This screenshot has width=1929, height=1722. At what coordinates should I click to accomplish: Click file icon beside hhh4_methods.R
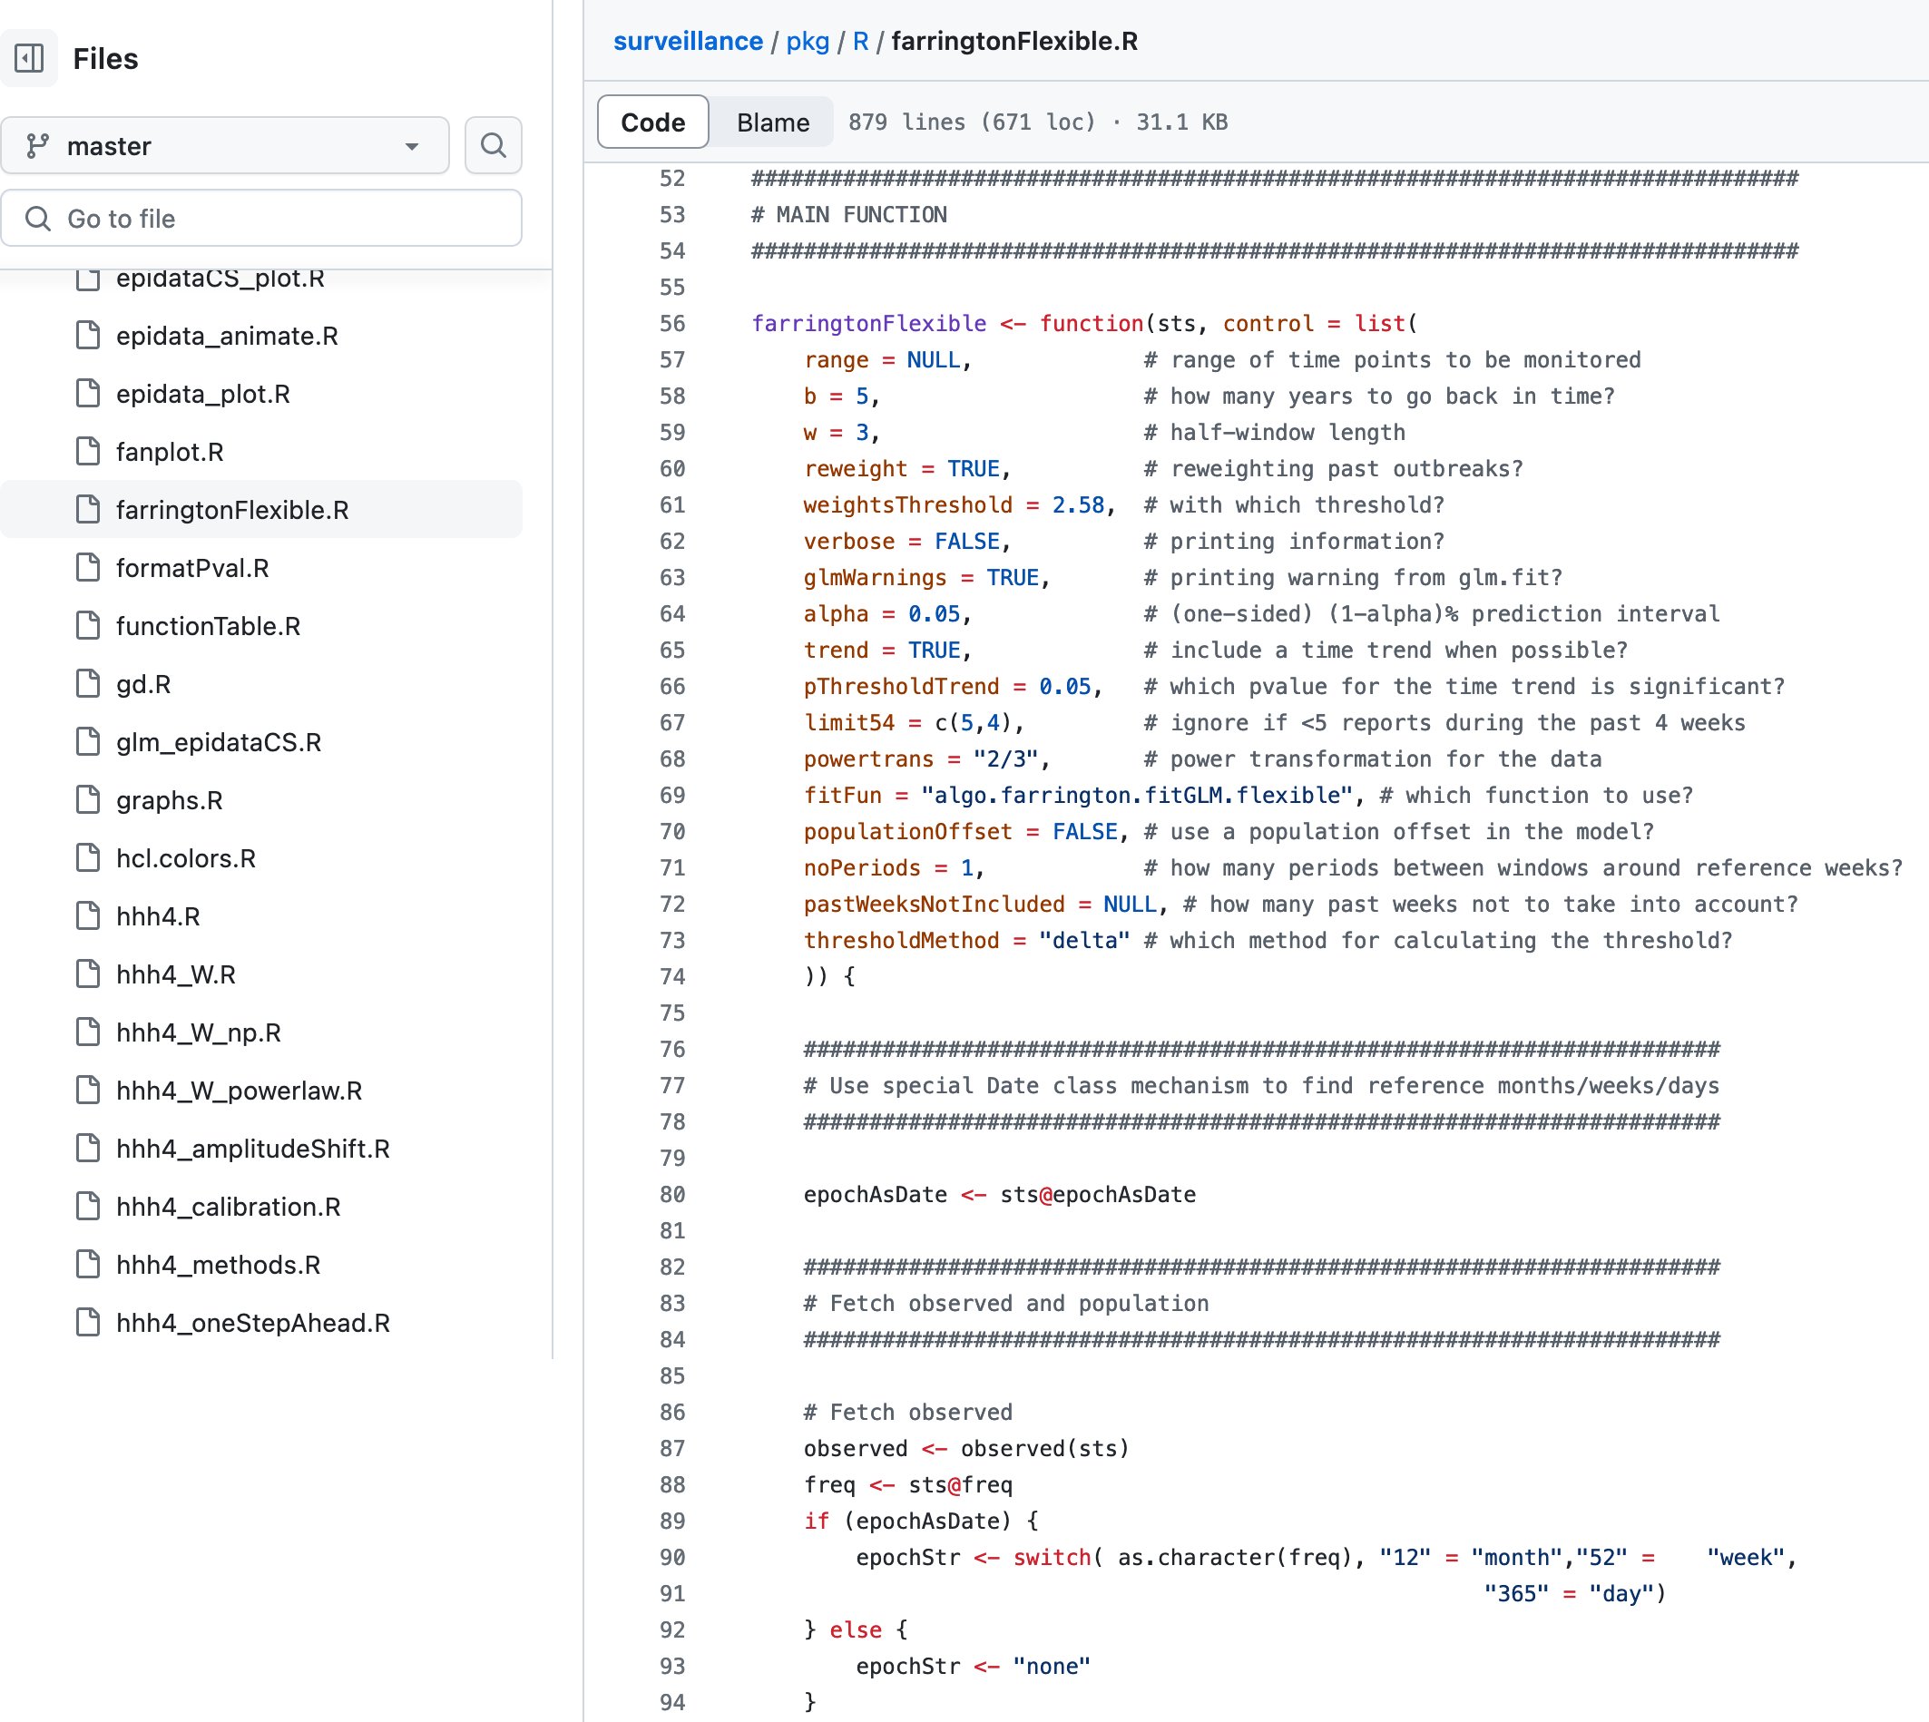[88, 1265]
